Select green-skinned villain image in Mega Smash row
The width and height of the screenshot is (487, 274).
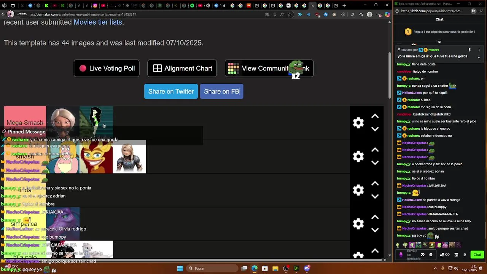tap(96, 123)
